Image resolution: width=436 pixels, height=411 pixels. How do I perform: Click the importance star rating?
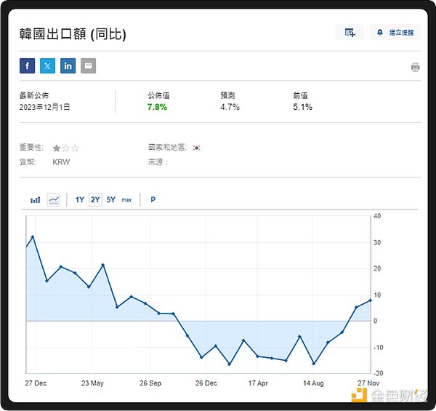[x=65, y=148]
